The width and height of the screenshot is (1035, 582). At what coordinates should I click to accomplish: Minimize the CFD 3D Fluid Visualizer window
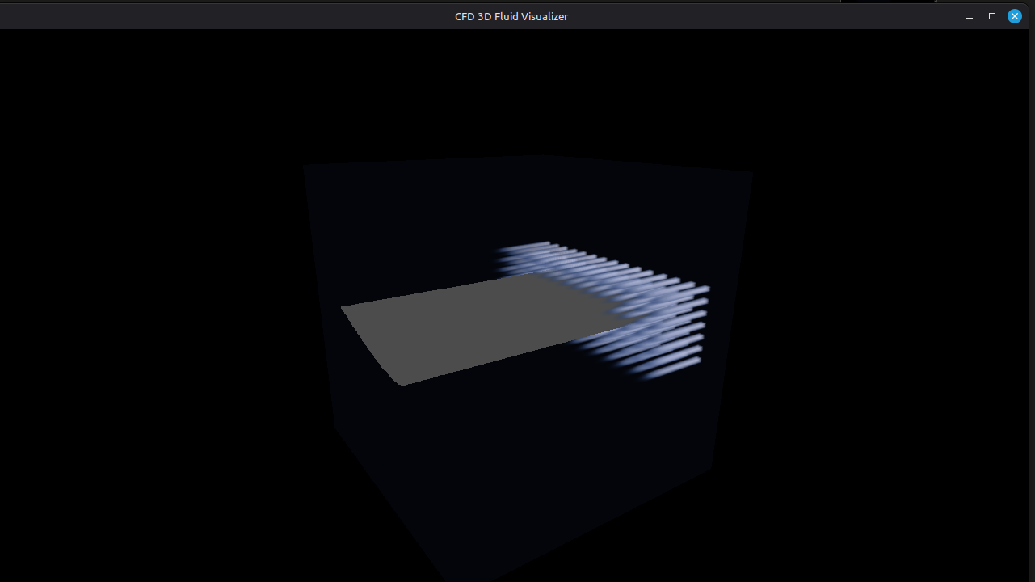970,16
